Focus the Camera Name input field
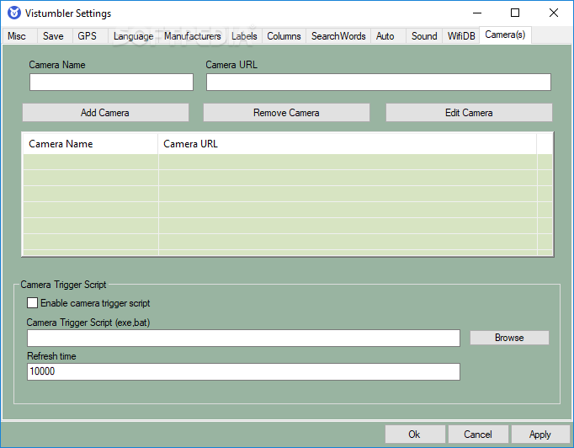This screenshot has height=448, width=574. point(111,82)
